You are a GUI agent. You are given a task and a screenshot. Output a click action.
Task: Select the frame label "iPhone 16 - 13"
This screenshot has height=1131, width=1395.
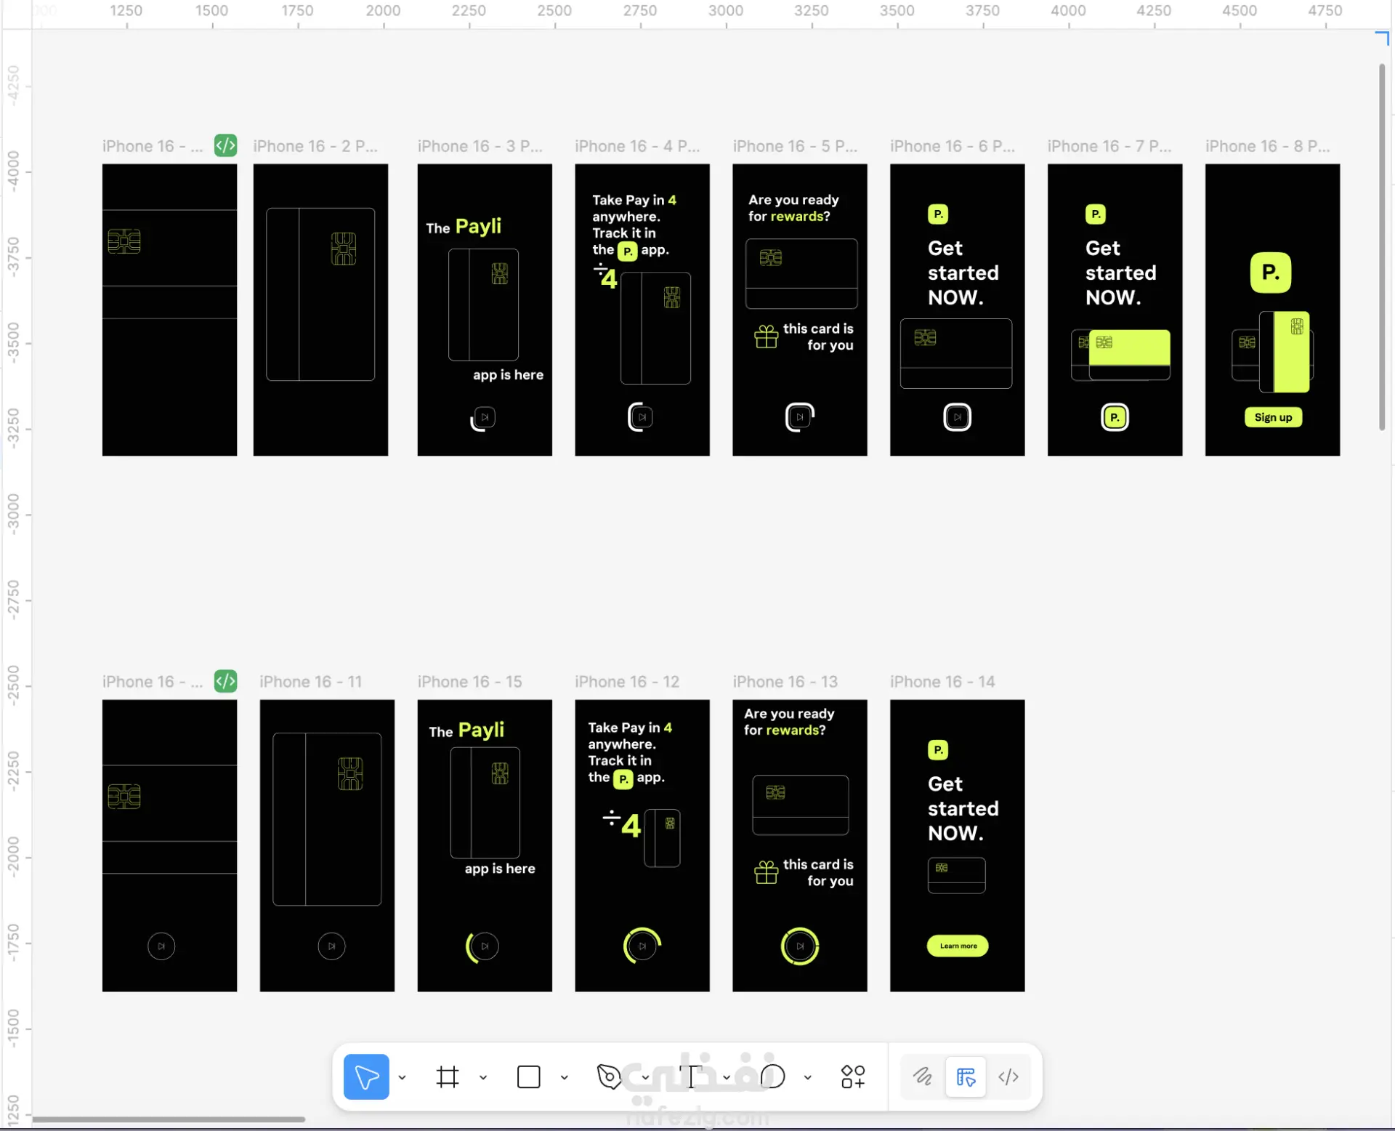pyautogui.click(x=785, y=682)
